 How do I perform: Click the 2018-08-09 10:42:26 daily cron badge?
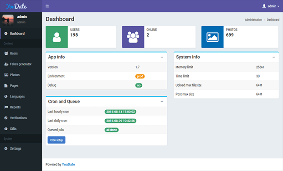(x=120, y=121)
